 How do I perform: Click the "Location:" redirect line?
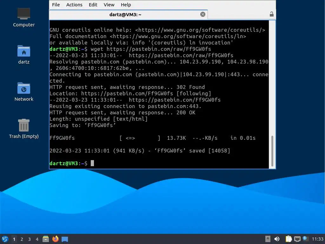coord(130,94)
